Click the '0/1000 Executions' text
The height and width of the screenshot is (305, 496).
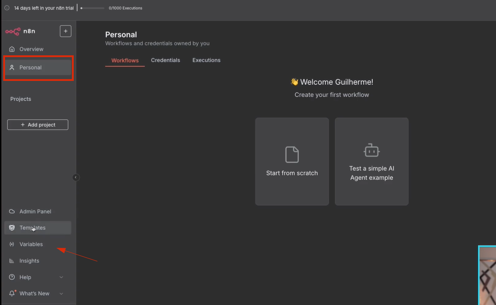125,8
